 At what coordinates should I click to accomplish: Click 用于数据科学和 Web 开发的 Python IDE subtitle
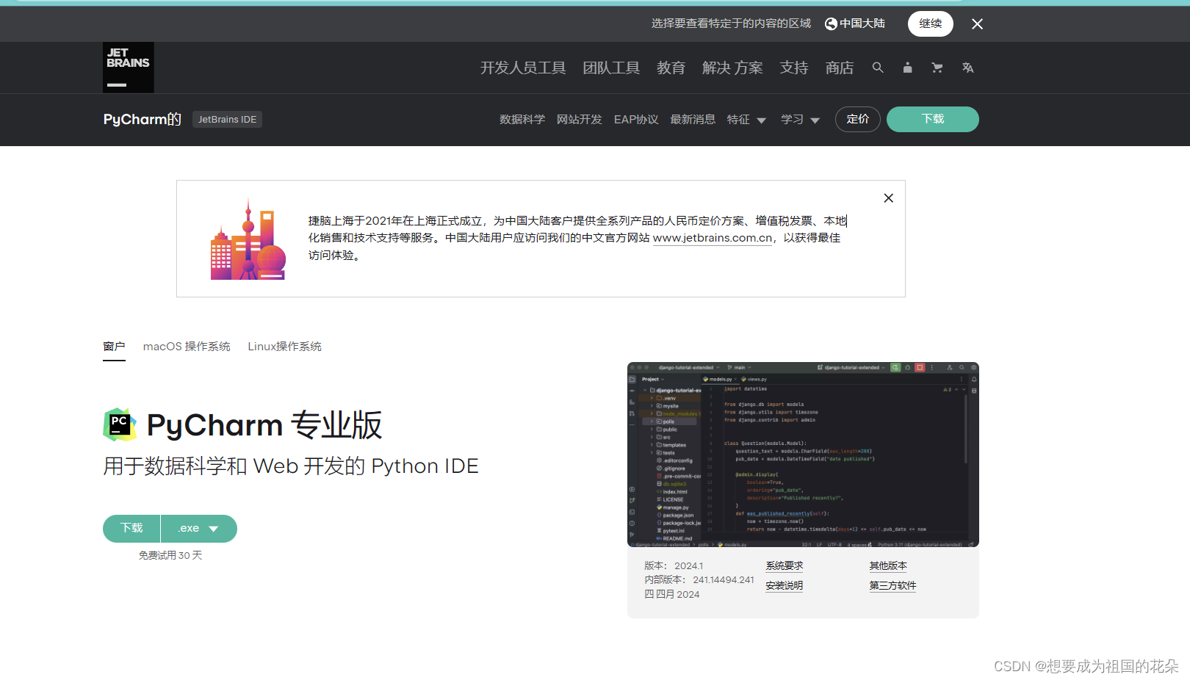[291, 466]
